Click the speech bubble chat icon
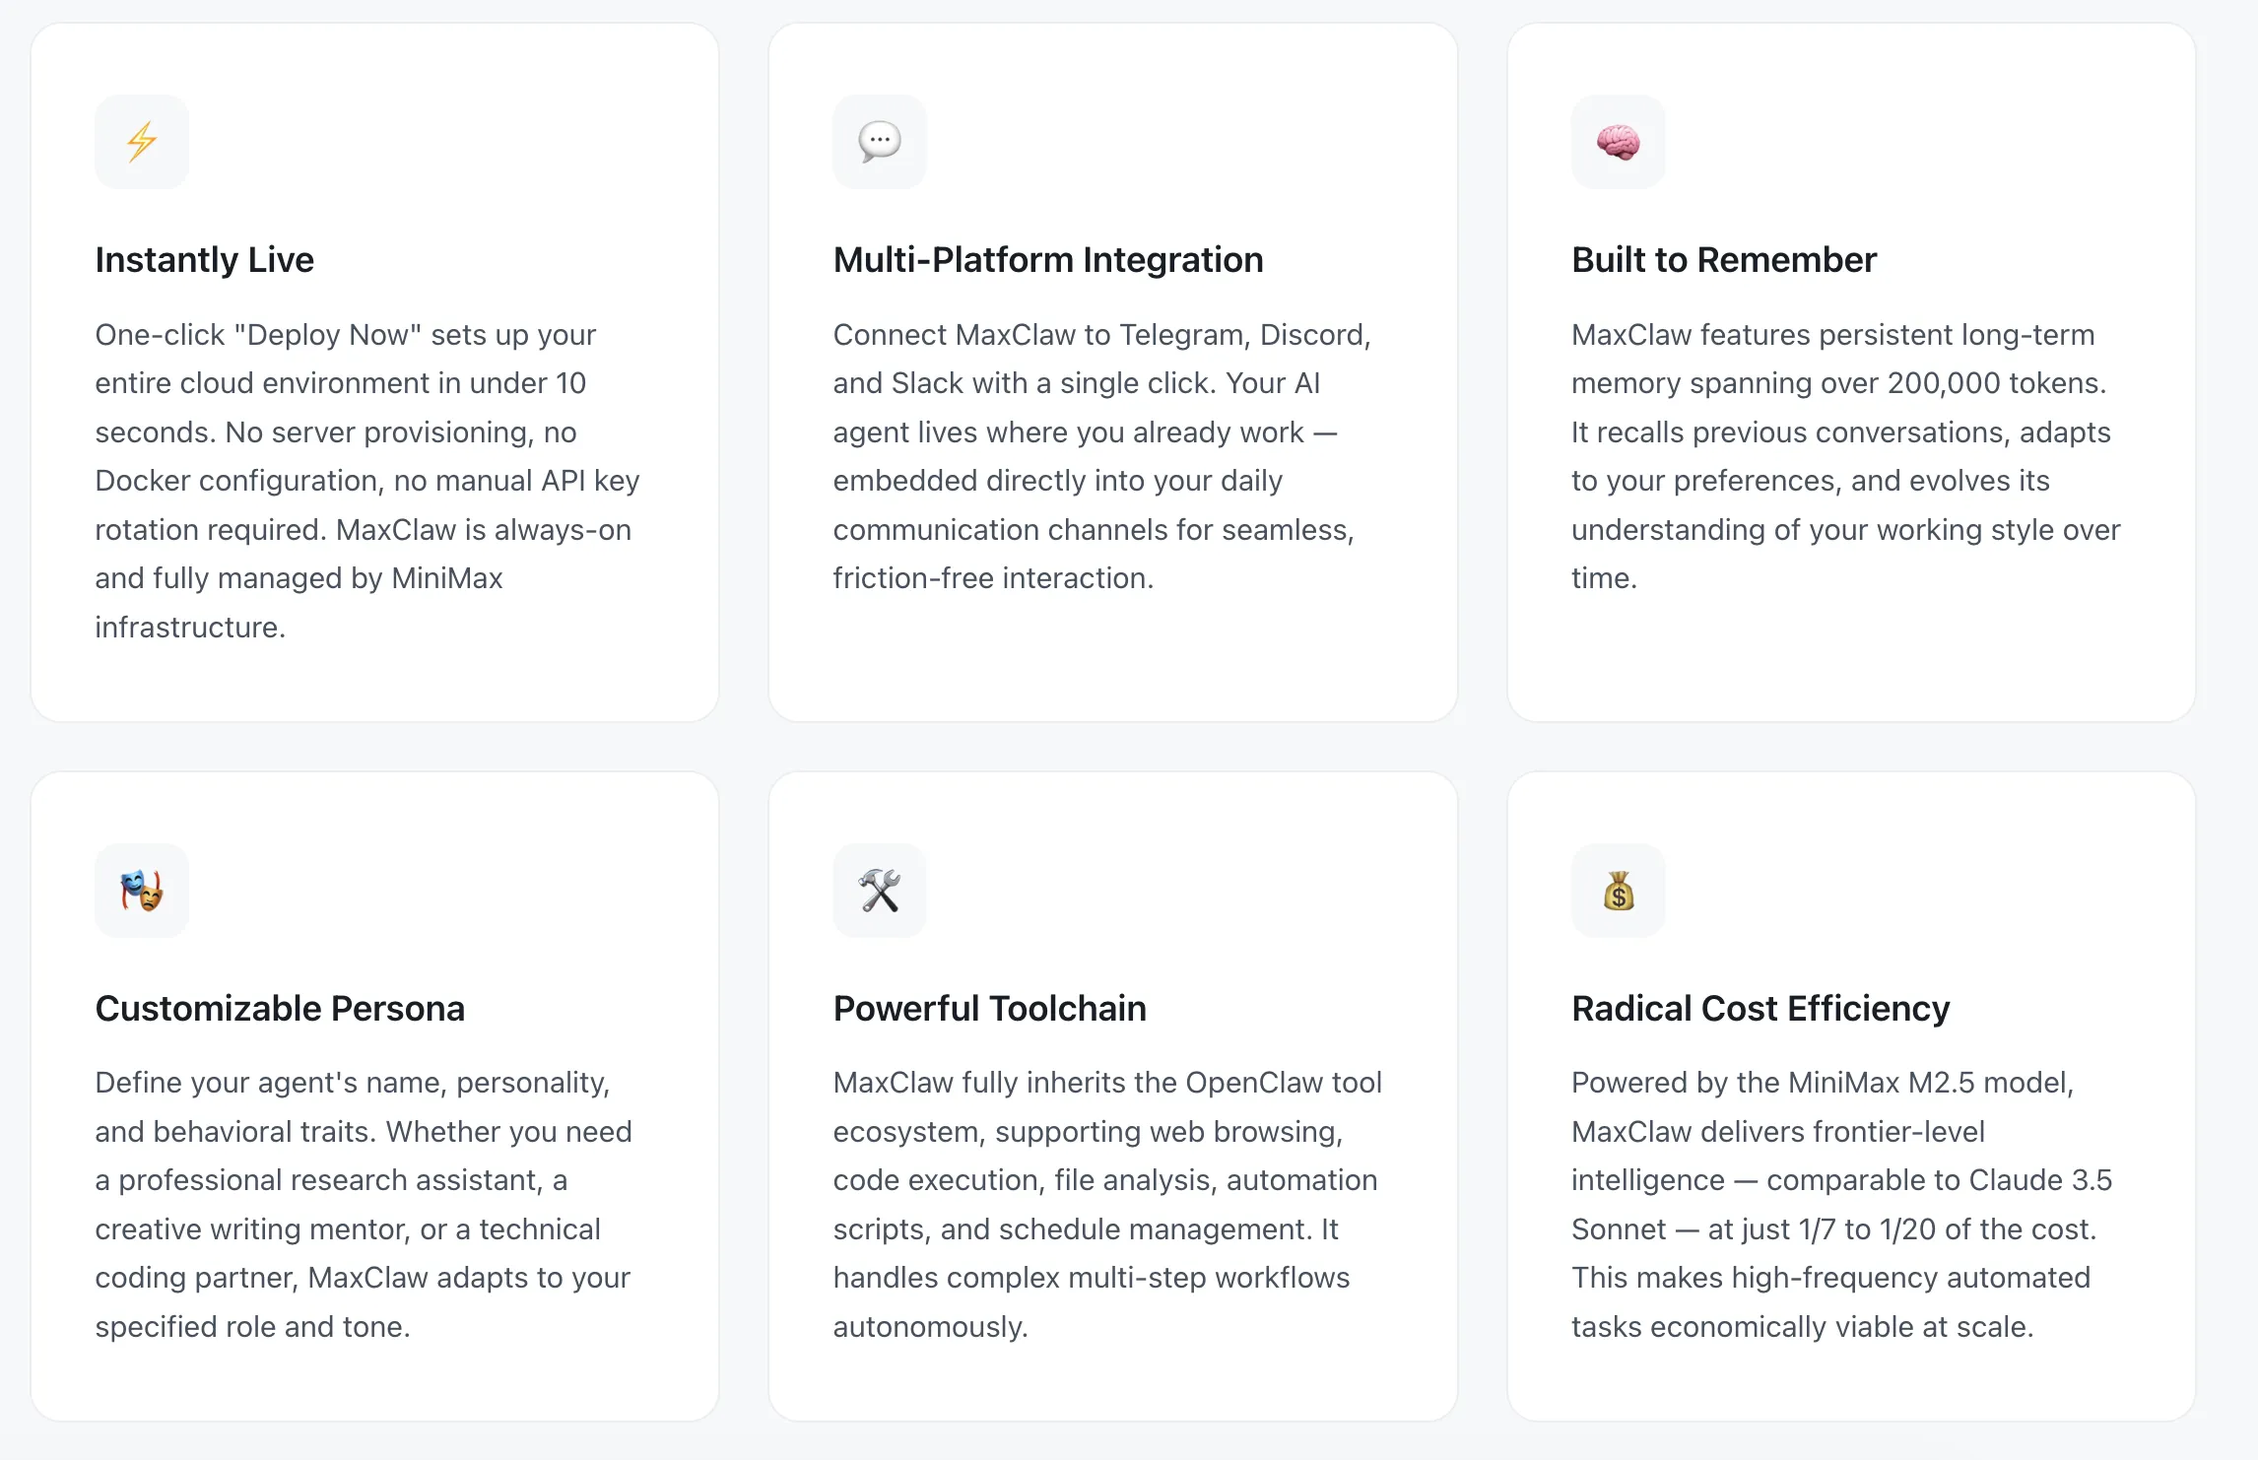The width and height of the screenshot is (2258, 1460). (880, 142)
